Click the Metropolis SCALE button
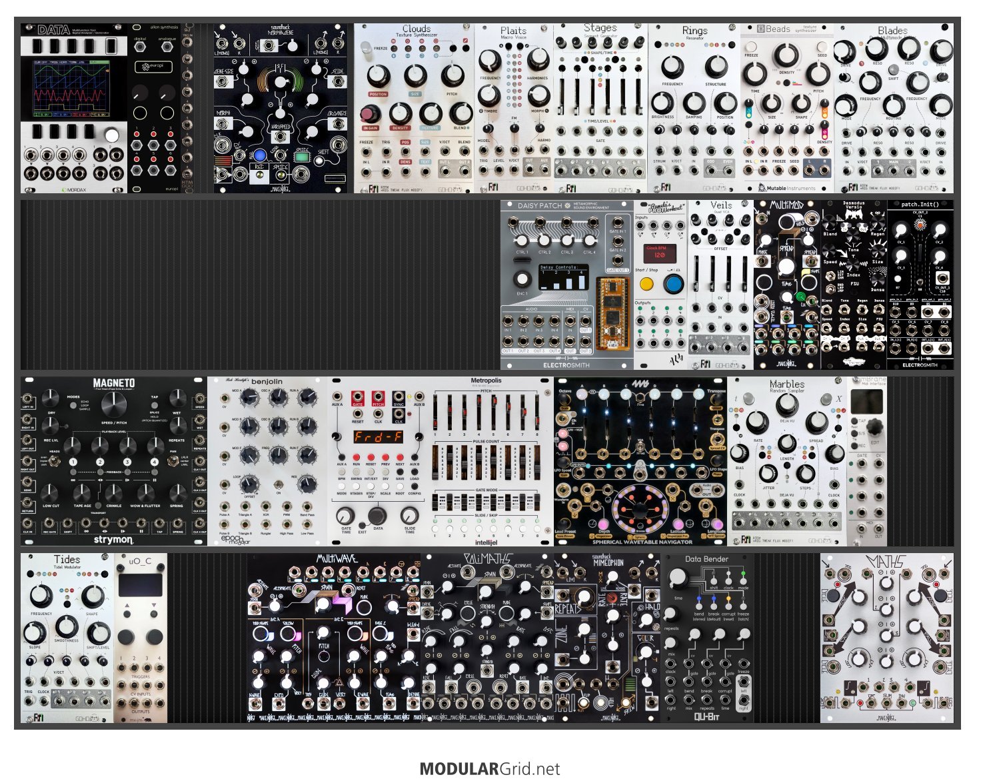981x783 pixels. [385, 487]
